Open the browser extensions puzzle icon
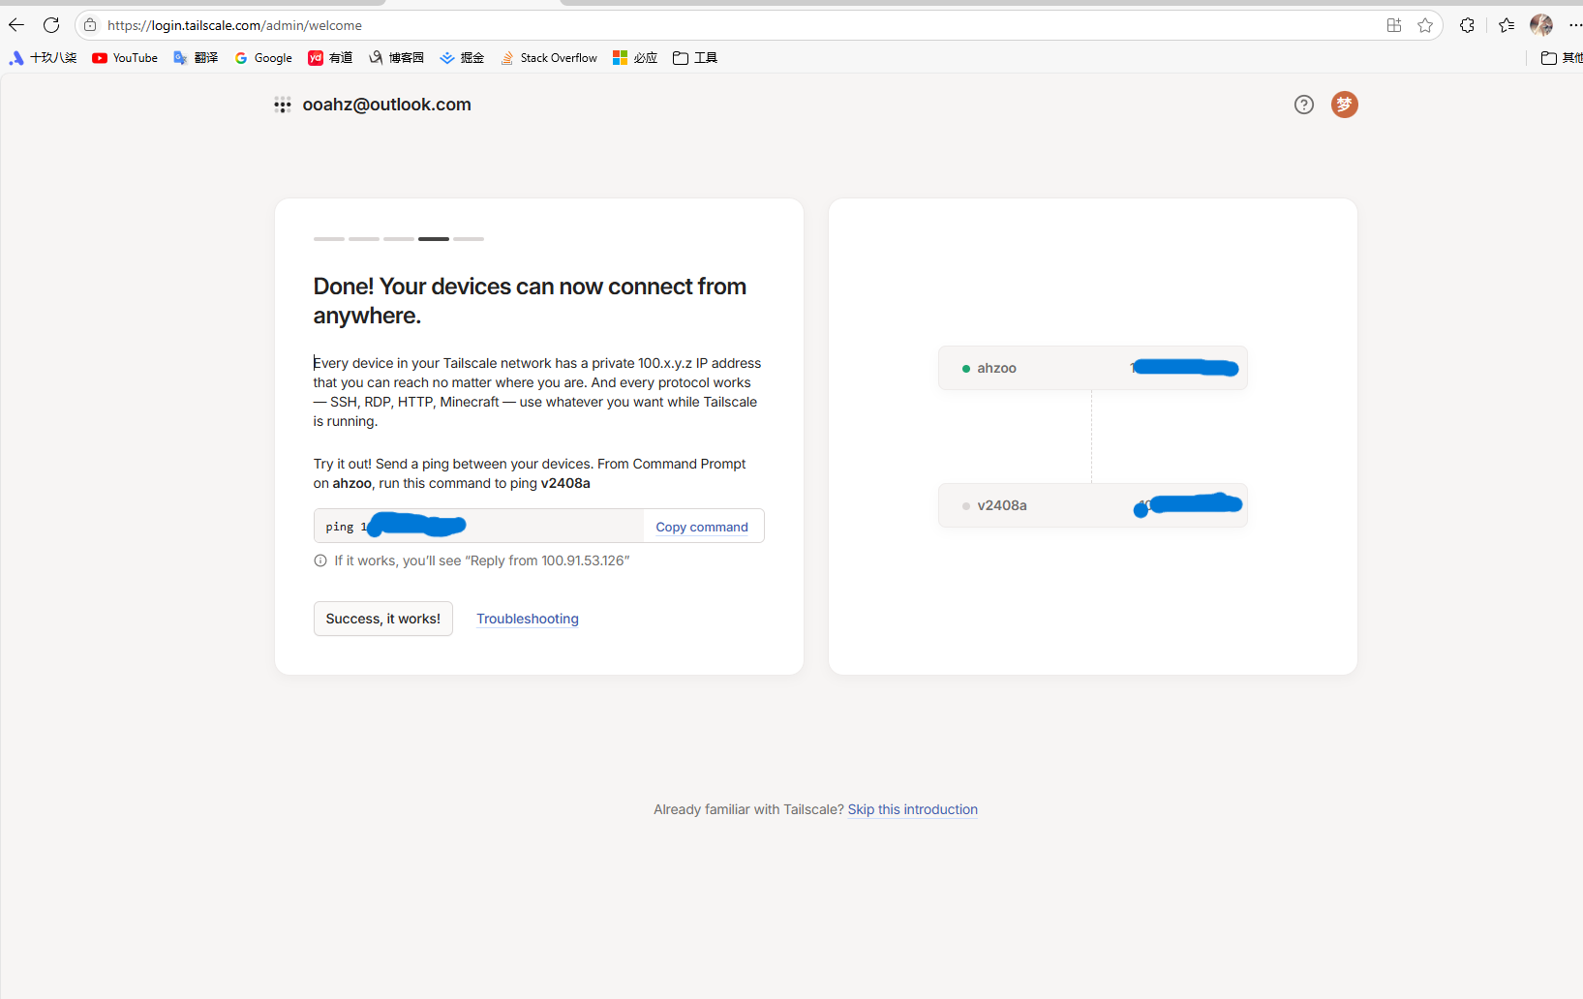The image size is (1583, 999). [x=1468, y=25]
